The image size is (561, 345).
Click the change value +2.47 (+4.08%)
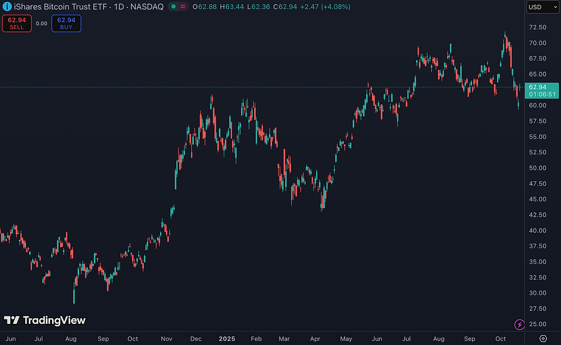pyautogui.click(x=325, y=7)
